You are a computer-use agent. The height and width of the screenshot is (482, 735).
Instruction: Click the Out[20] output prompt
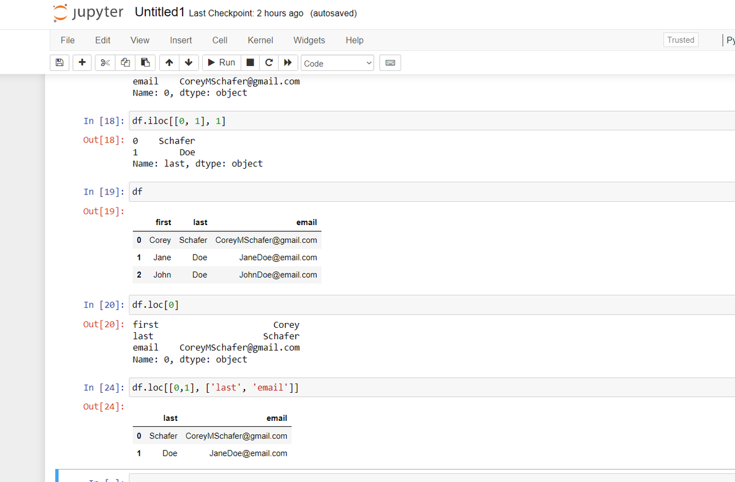(104, 324)
